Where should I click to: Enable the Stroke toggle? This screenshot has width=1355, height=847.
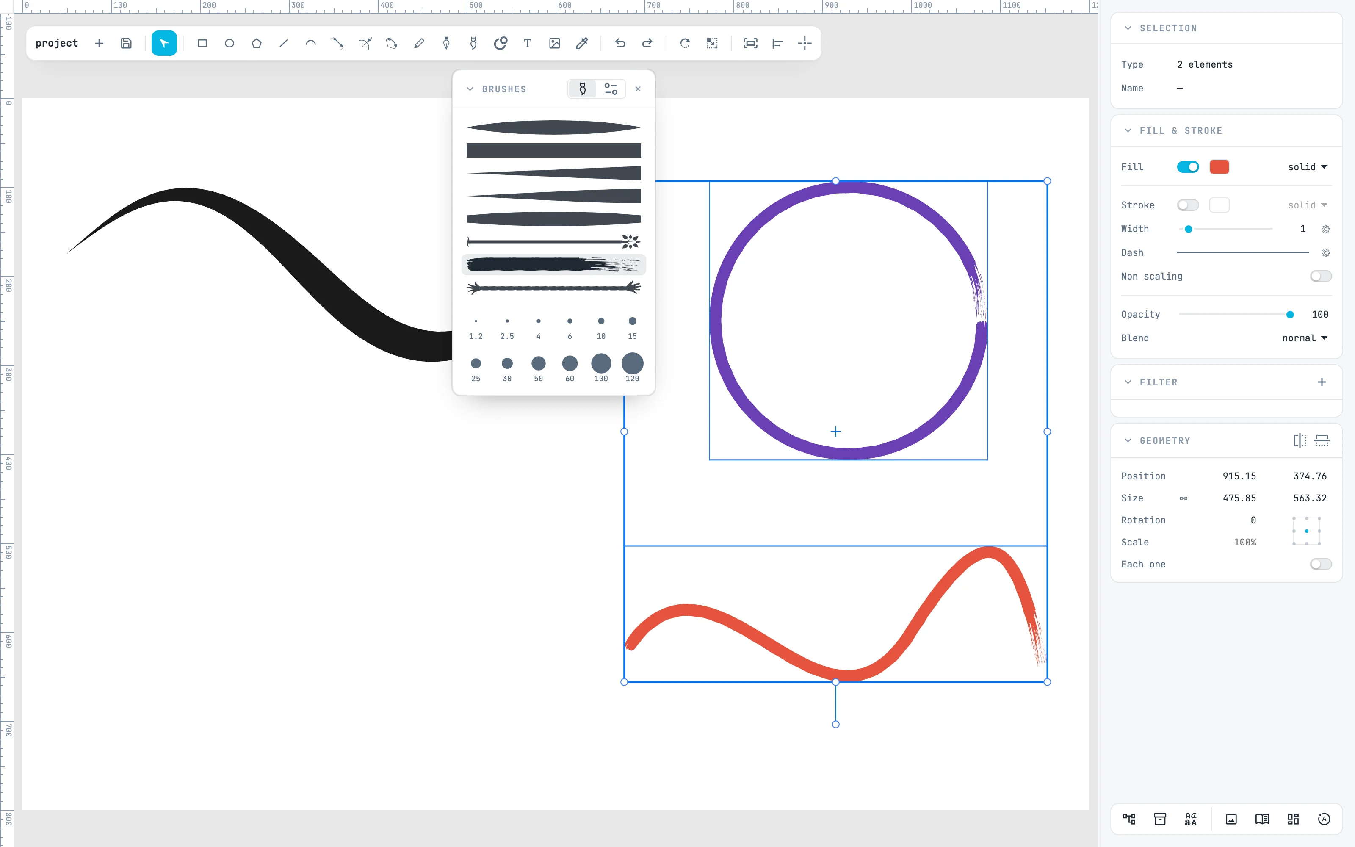[x=1188, y=205]
